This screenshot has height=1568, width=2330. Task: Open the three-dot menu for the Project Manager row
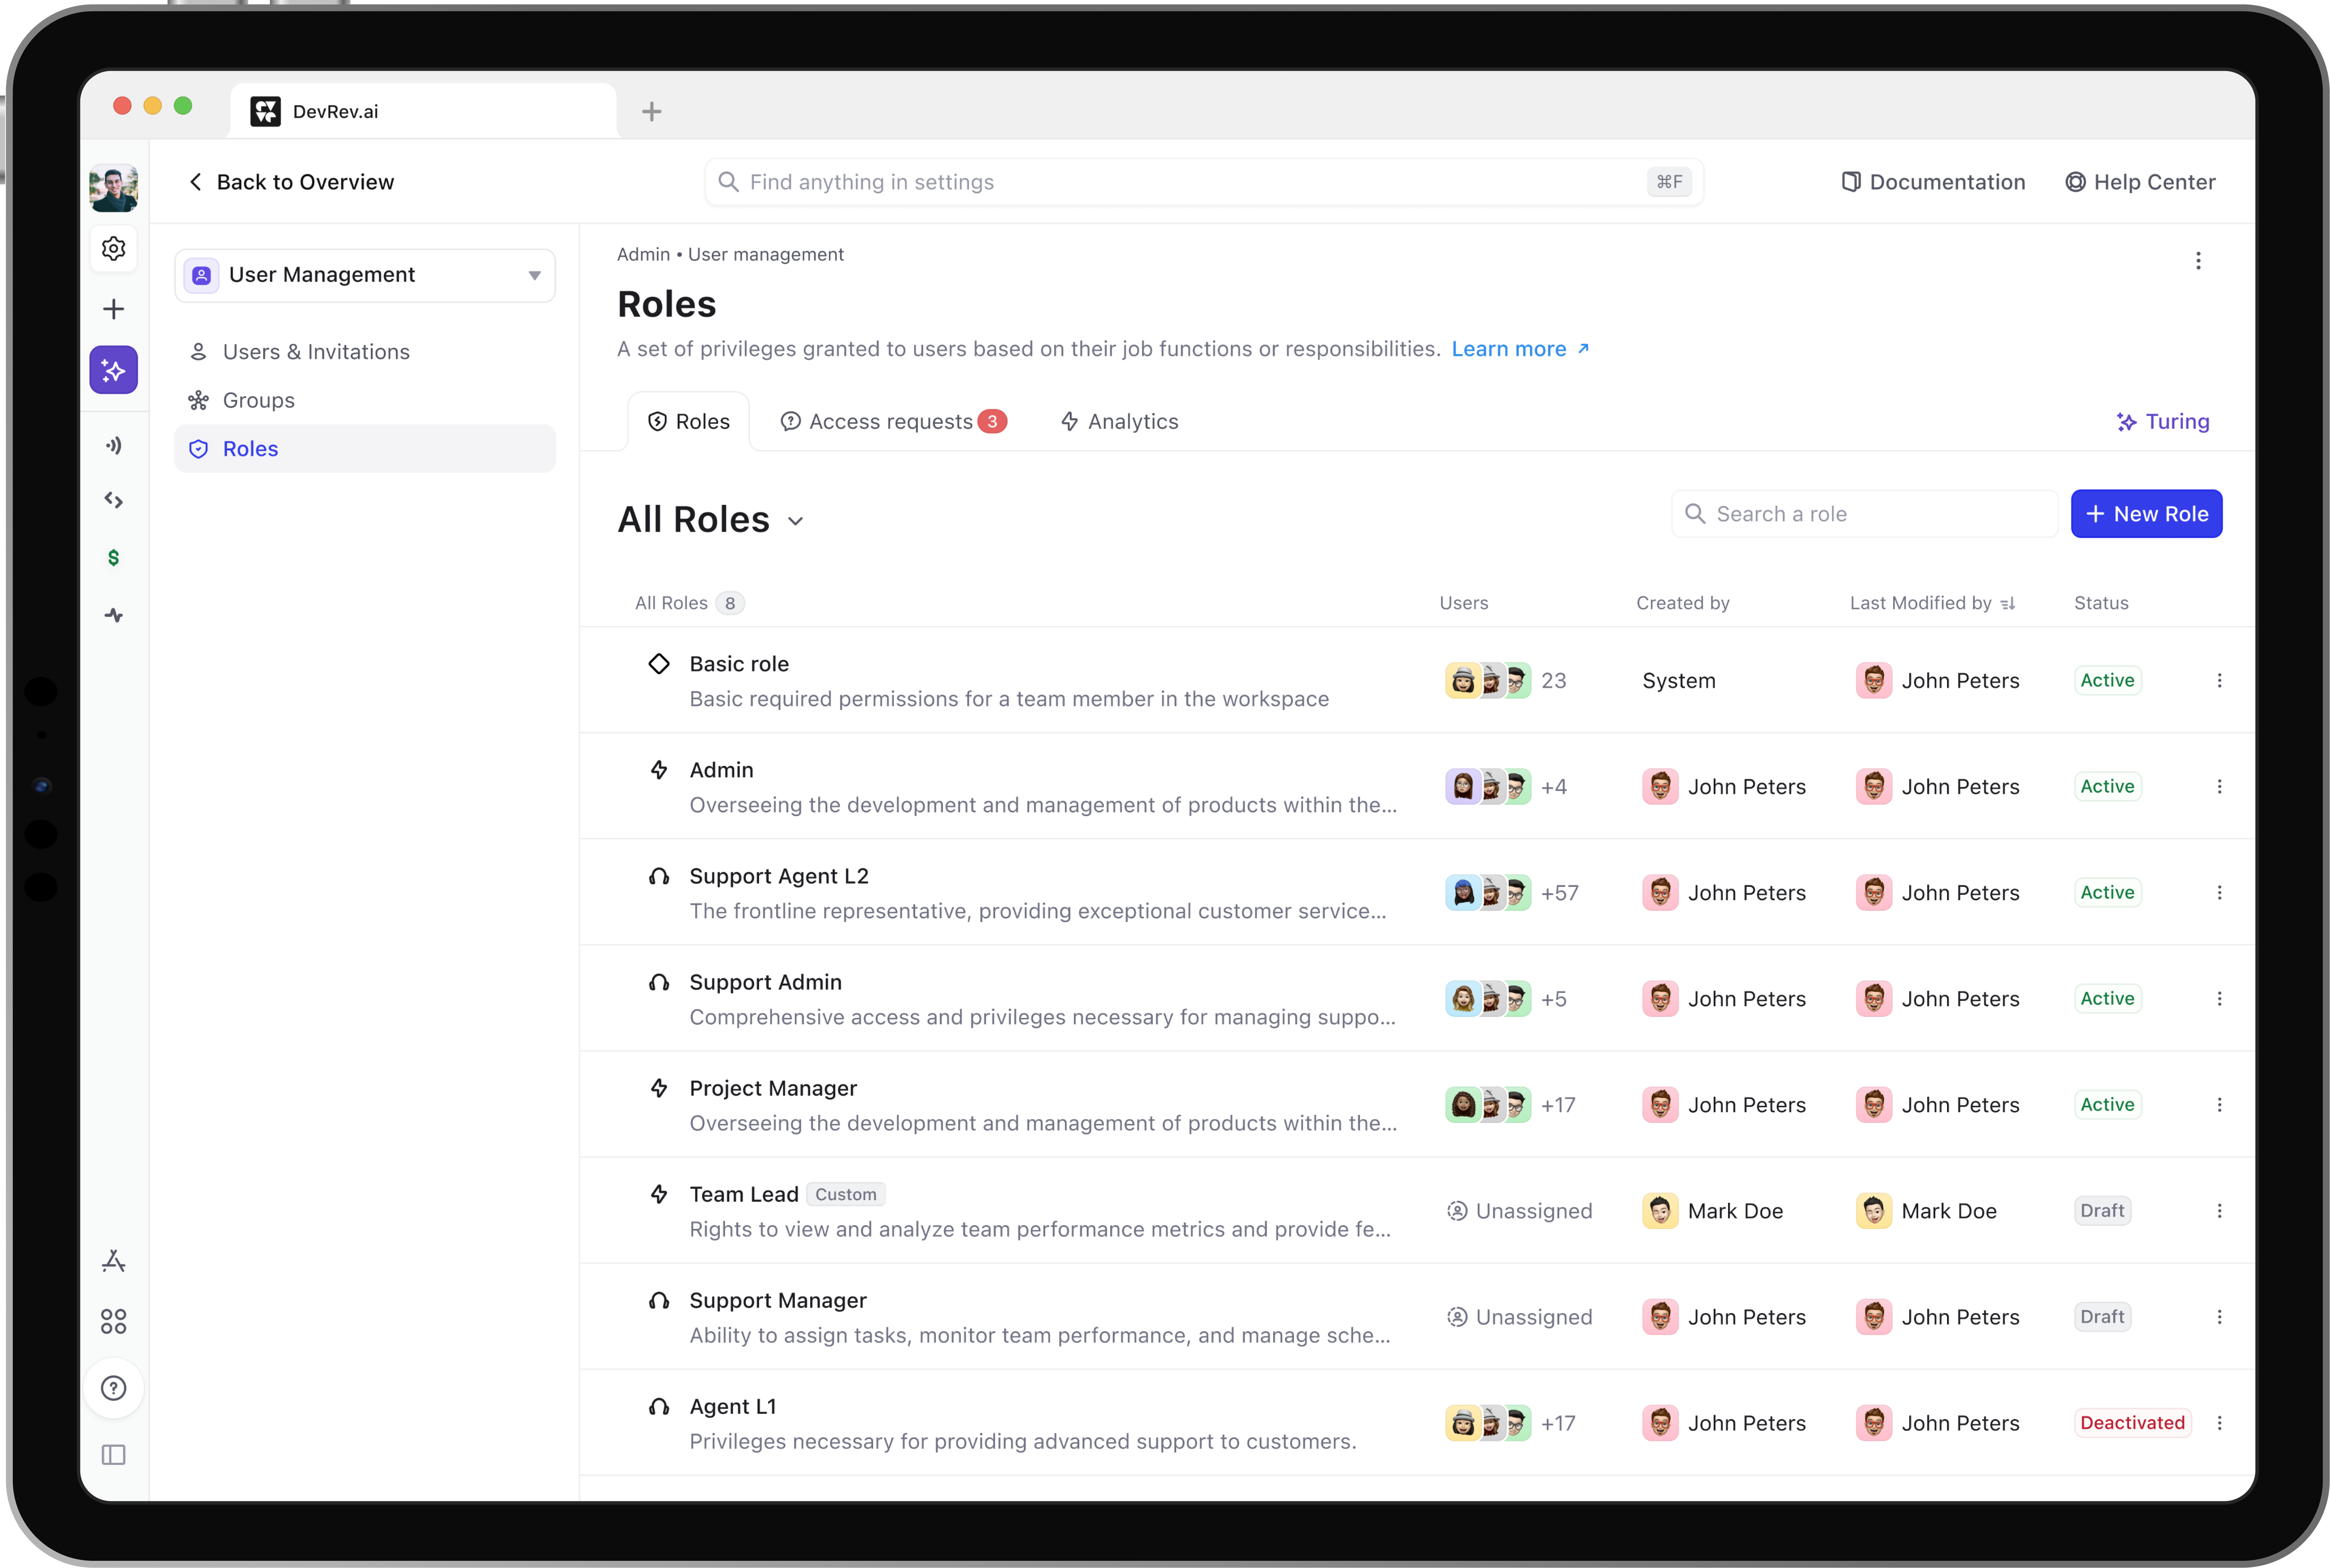[2219, 1105]
